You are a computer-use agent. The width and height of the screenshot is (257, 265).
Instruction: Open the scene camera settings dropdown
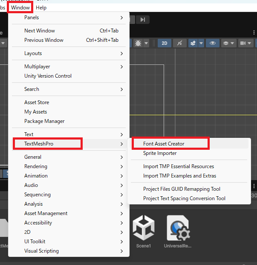click(x=245, y=43)
